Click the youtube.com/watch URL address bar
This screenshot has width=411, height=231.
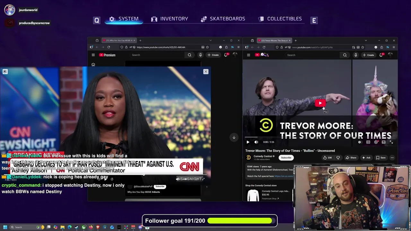point(319,47)
